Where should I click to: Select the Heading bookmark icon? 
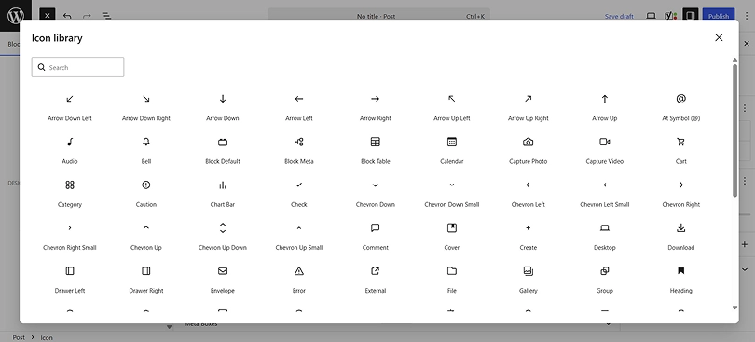click(x=680, y=271)
